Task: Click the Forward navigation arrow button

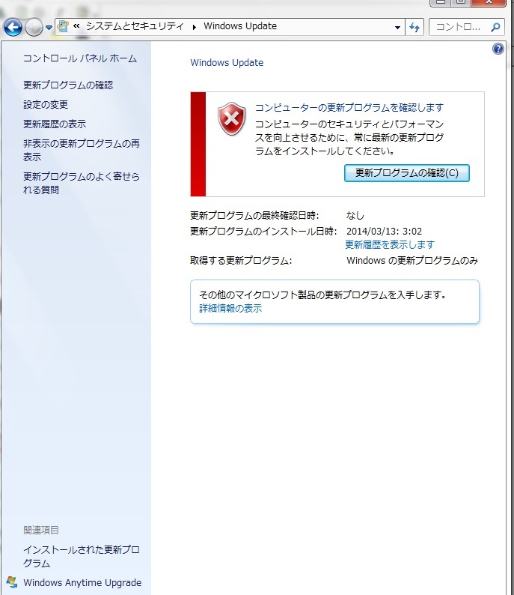Action: 34,28
